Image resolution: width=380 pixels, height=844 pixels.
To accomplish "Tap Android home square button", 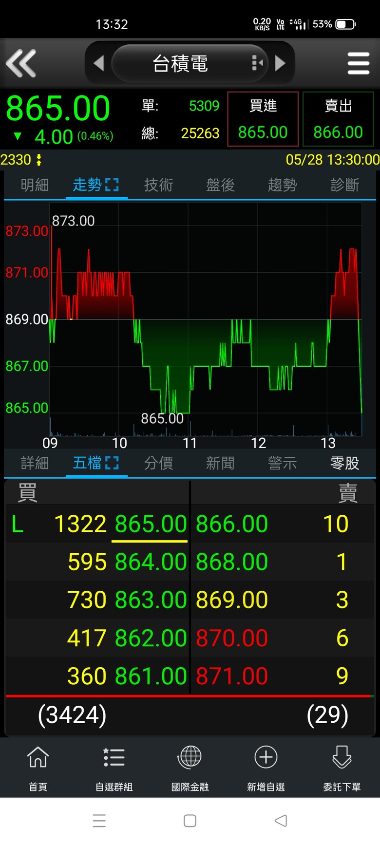I will click(x=190, y=821).
